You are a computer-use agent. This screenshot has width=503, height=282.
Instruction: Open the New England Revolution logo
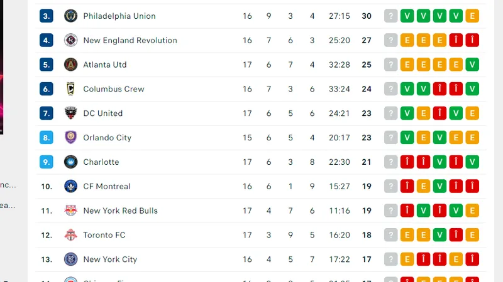click(x=70, y=40)
